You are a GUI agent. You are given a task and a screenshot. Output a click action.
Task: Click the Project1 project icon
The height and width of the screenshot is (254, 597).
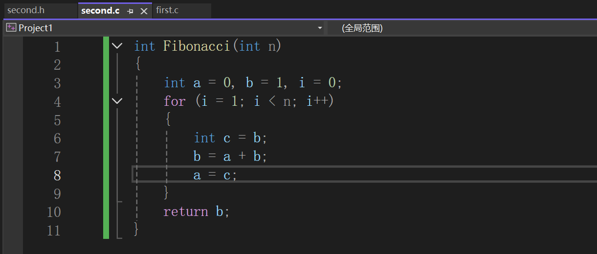click(x=11, y=28)
